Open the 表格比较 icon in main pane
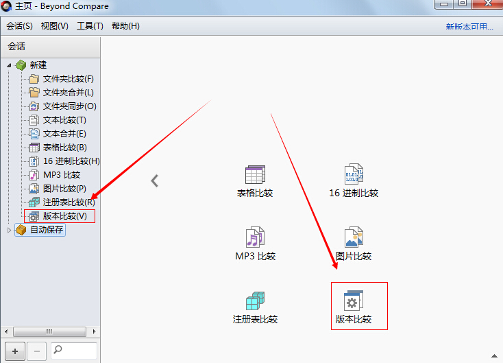The width and height of the screenshot is (503, 363). 255,175
